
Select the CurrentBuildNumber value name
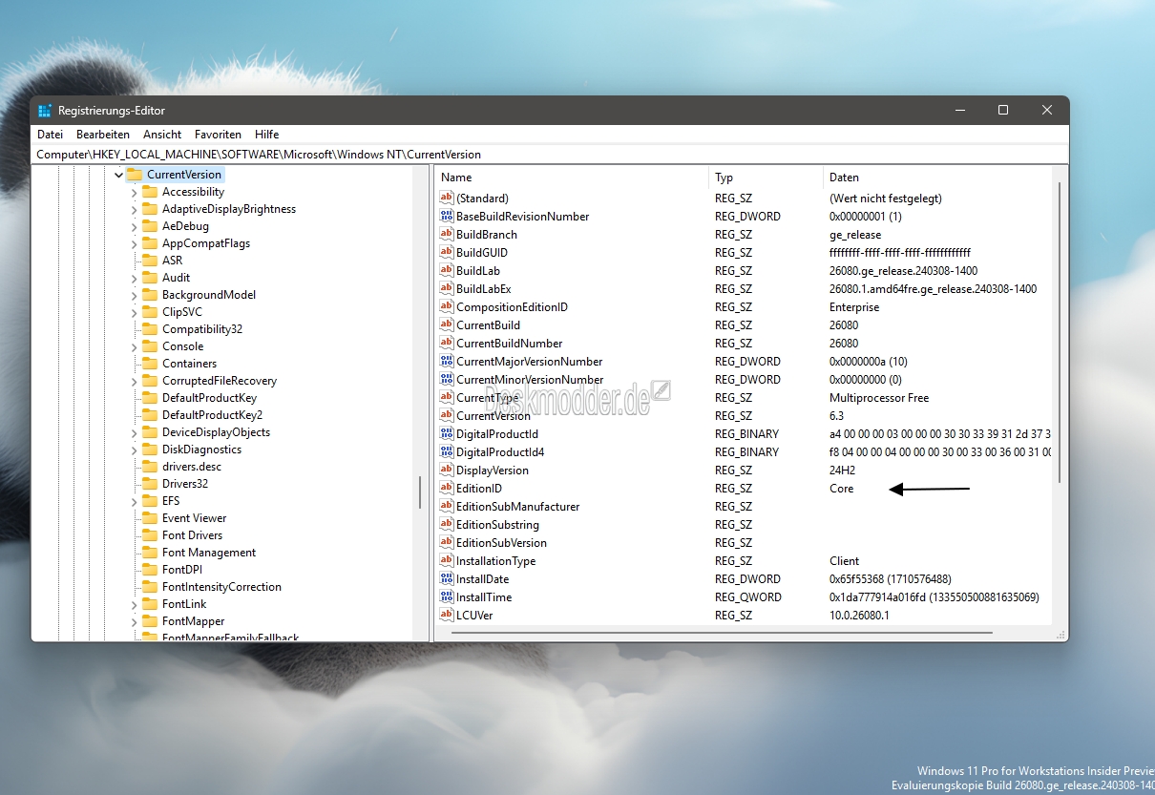click(510, 343)
